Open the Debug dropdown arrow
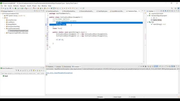 click(x=20, y=8)
